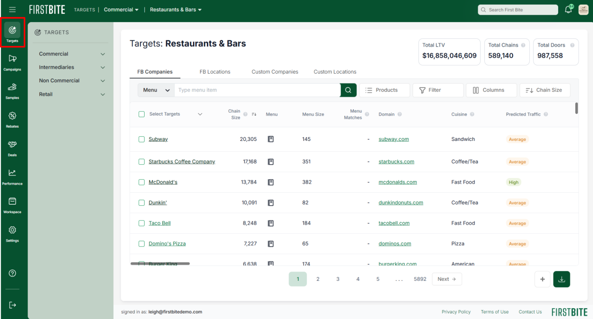Click the horizontal table scrollbar
Image resolution: width=593 pixels, height=319 pixels.
click(160, 263)
